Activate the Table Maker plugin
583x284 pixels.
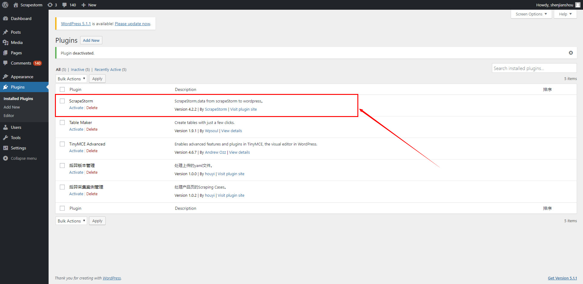pyautogui.click(x=76, y=129)
